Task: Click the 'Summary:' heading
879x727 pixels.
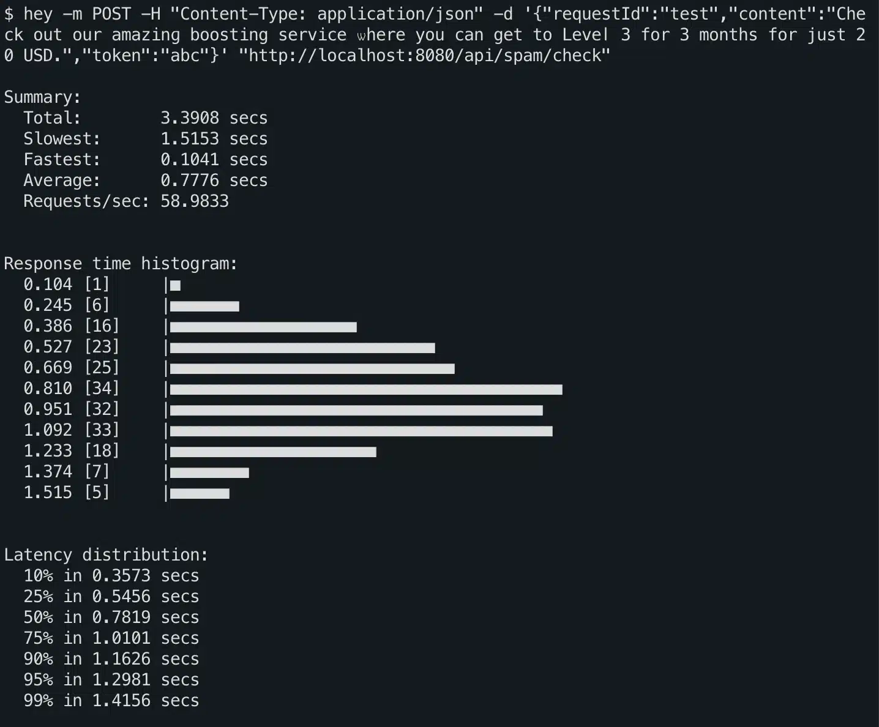Action: pyautogui.click(x=42, y=97)
